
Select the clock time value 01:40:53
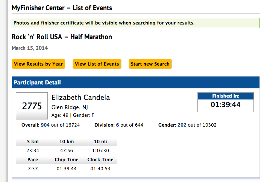pos(100,169)
